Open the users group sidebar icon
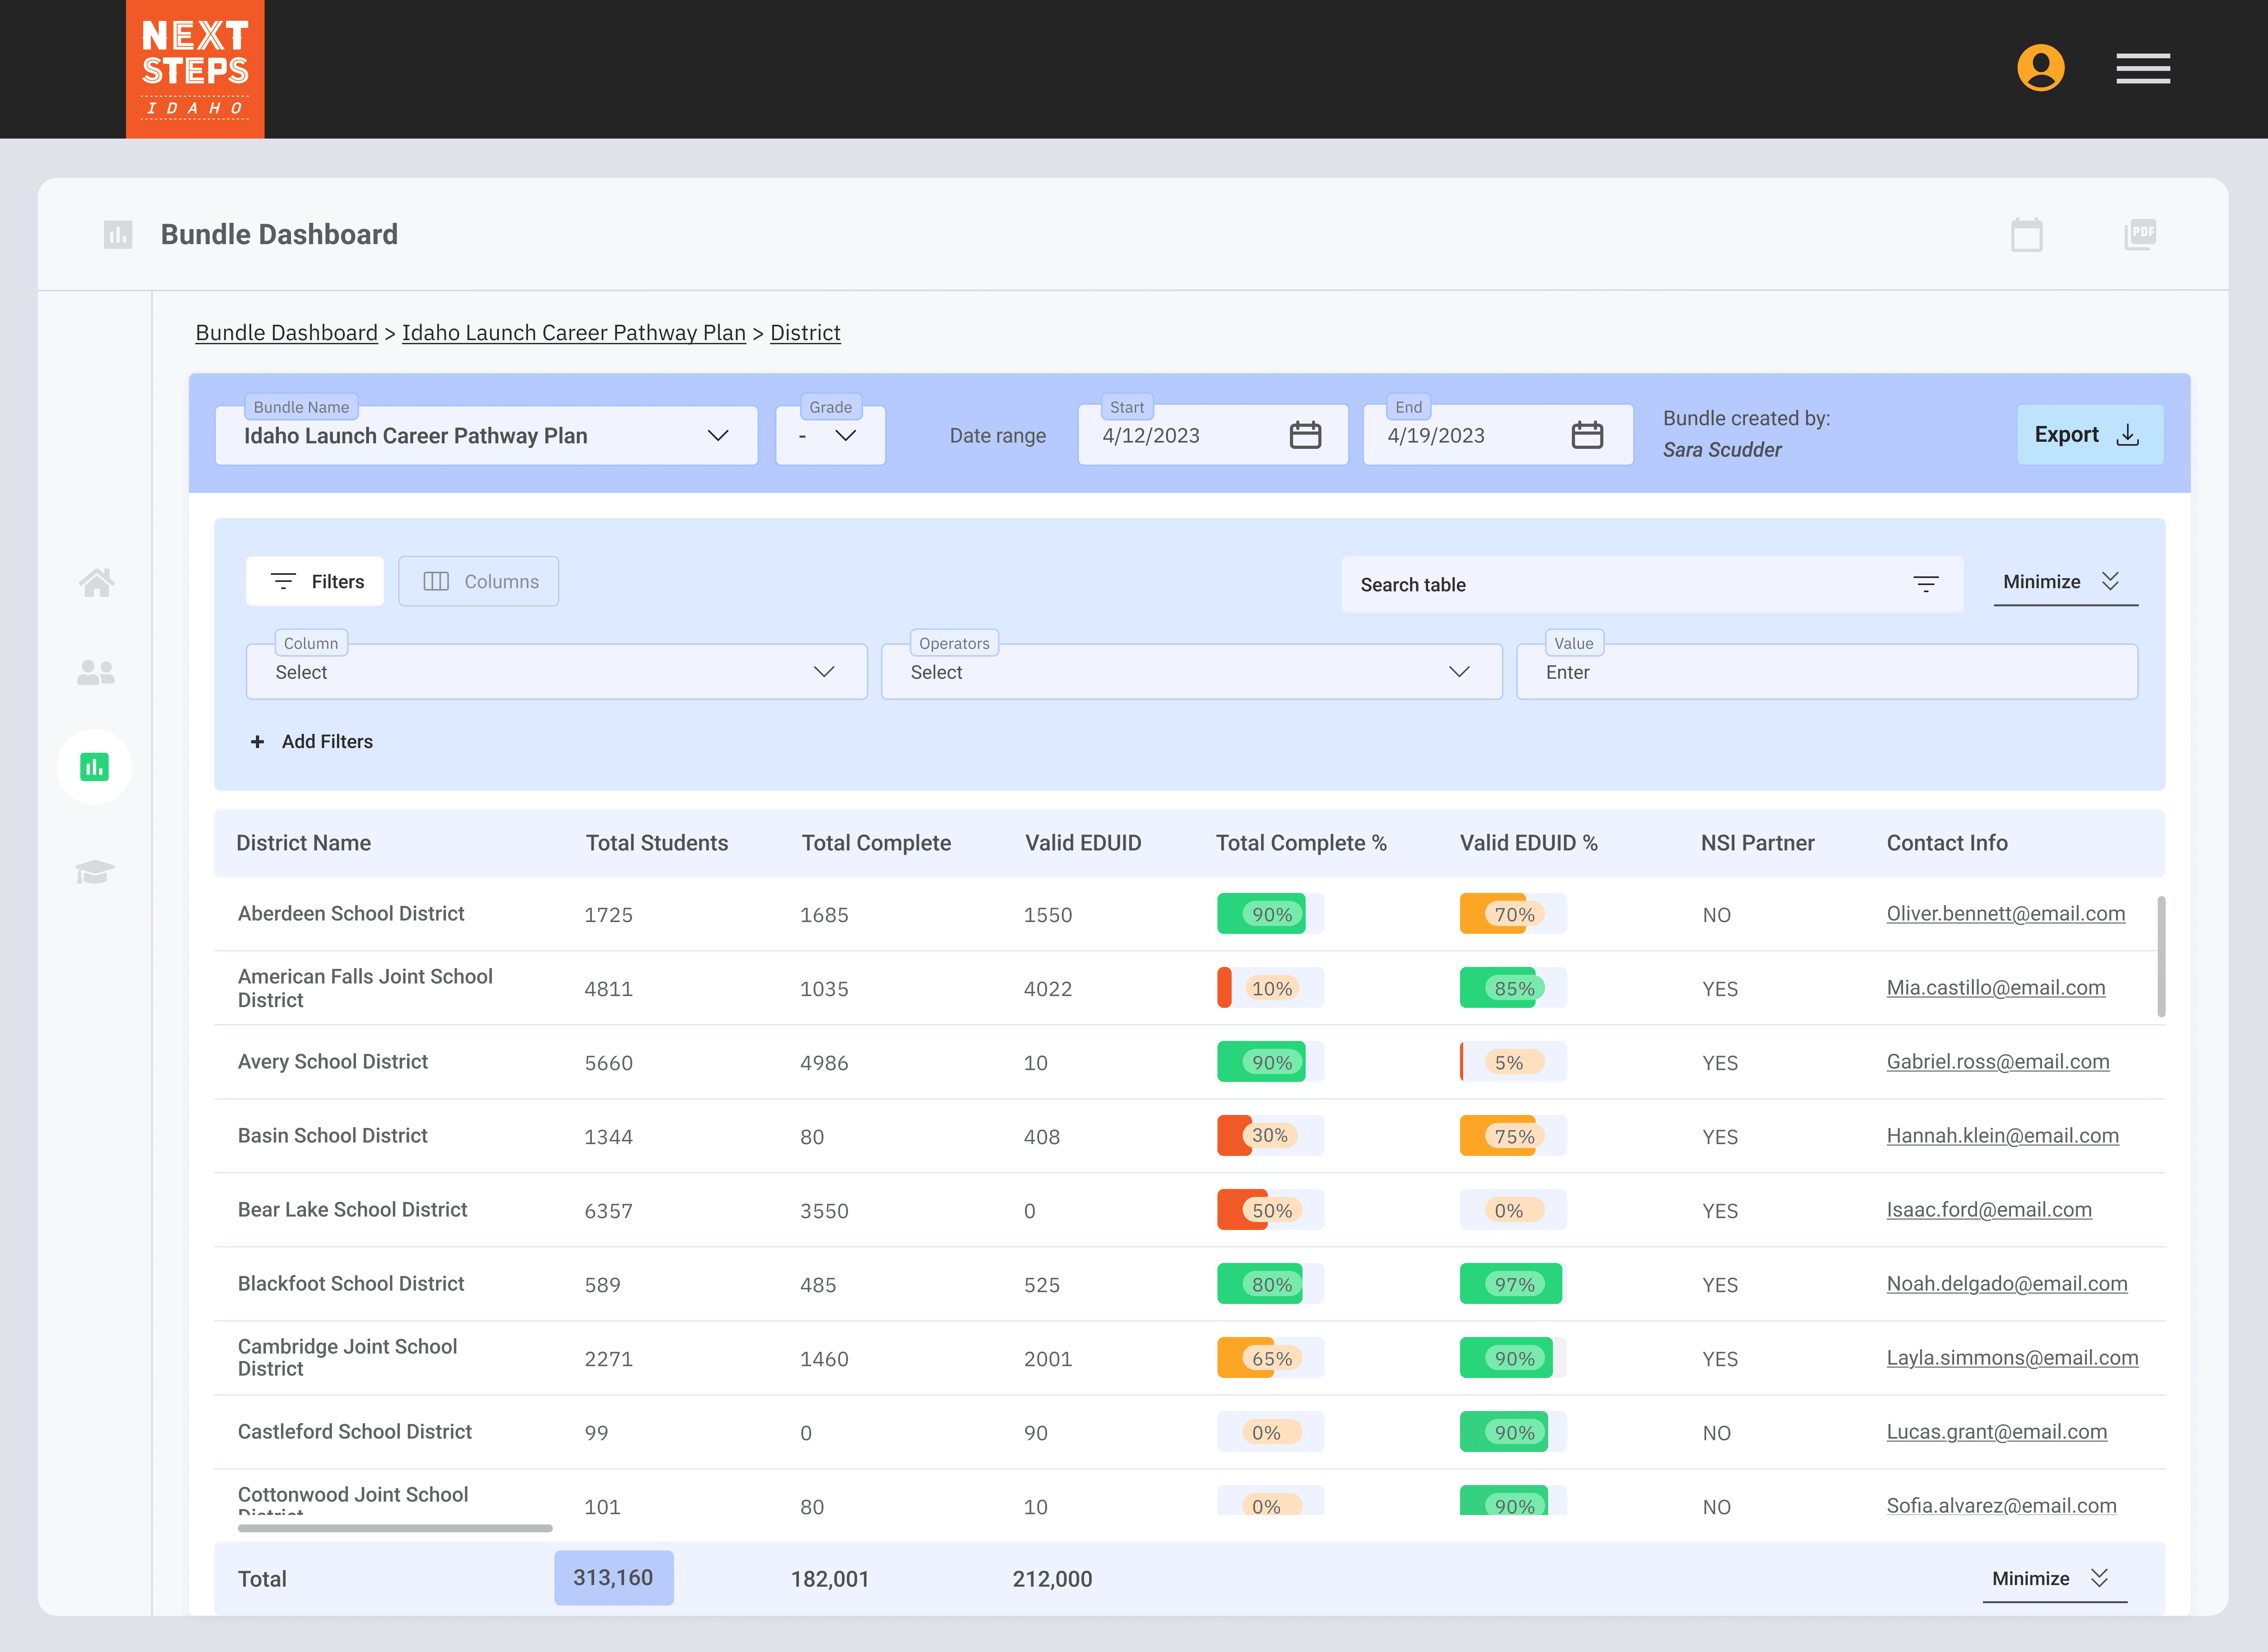The height and width of the screenshot is (1652, 2268). tap(96, 673)
